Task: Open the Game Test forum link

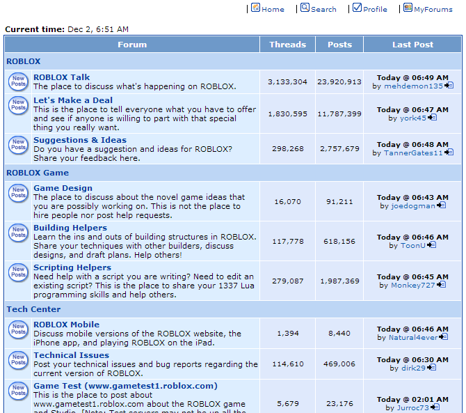Action: 125,386
